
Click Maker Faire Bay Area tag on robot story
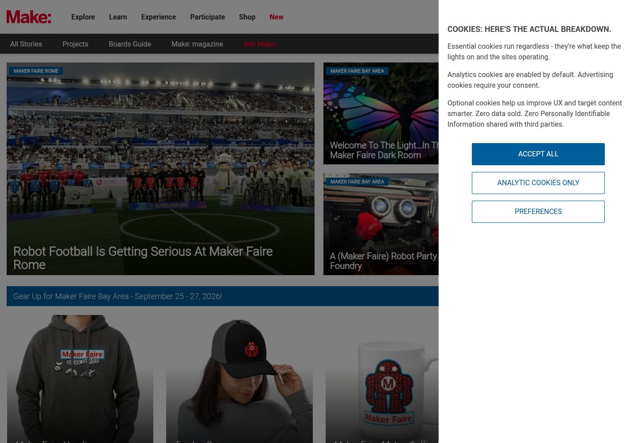[357, 182]
